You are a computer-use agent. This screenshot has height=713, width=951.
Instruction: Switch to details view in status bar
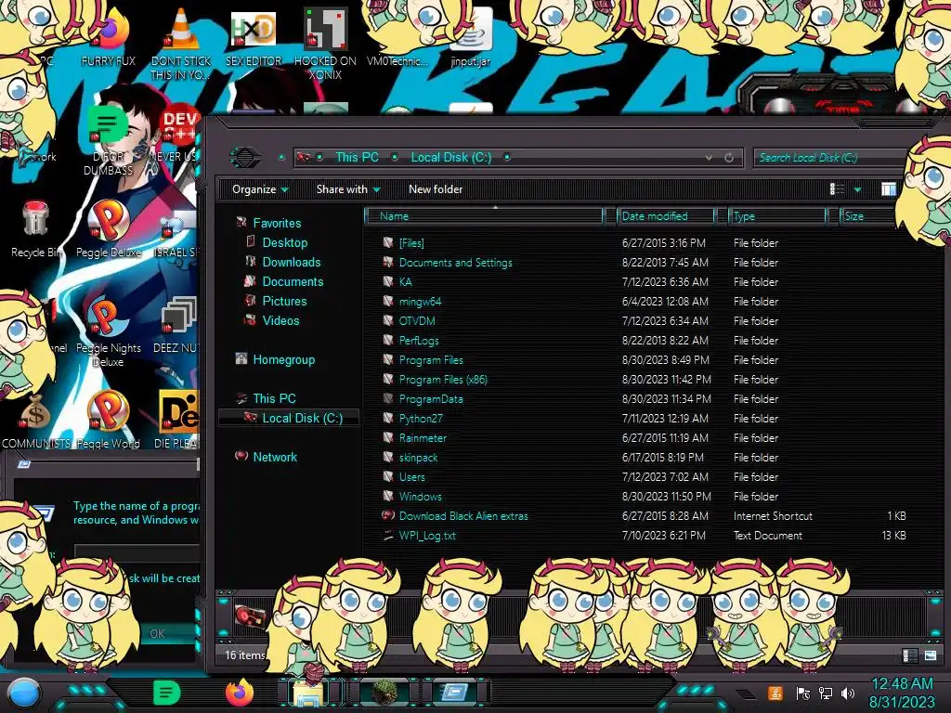click(910, 655)
